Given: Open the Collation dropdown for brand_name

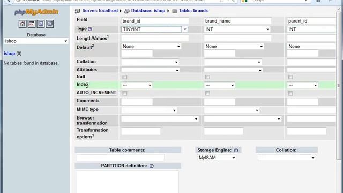Looking at the screenshot, I should pos(233,62).
